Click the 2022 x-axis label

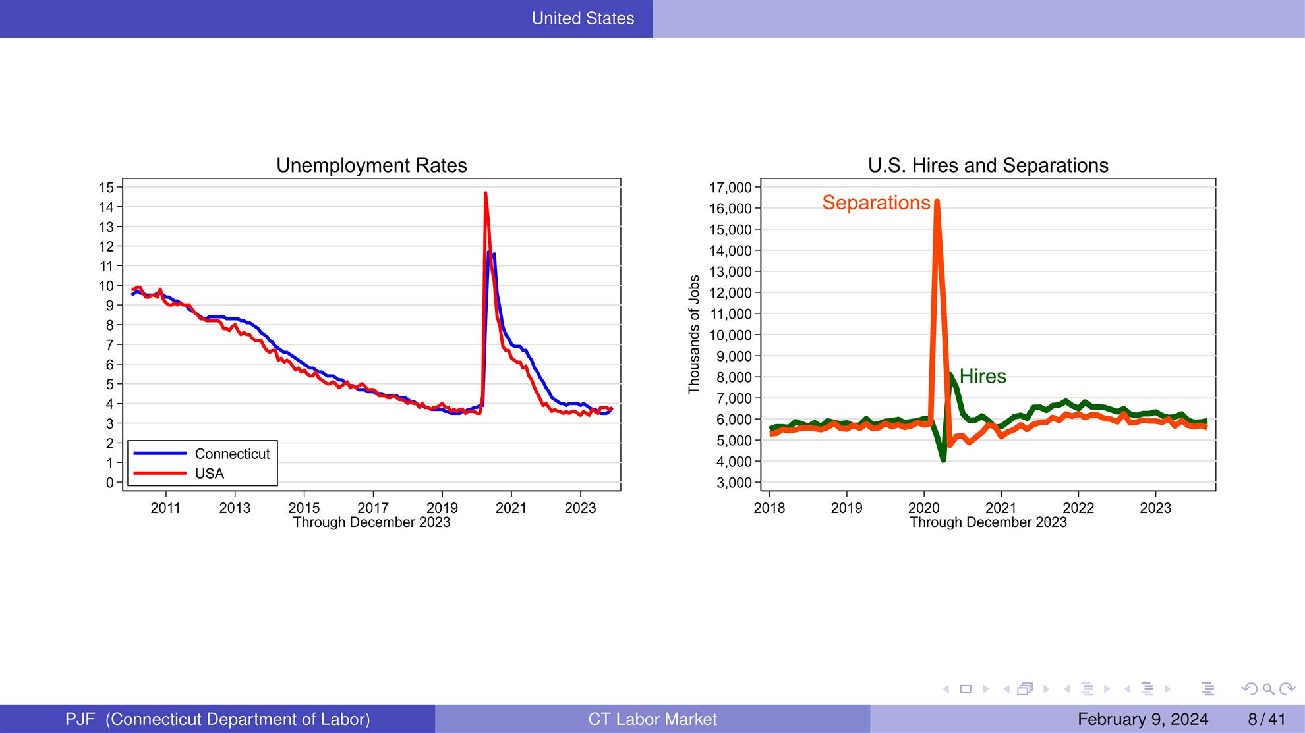coord(1078,508)
